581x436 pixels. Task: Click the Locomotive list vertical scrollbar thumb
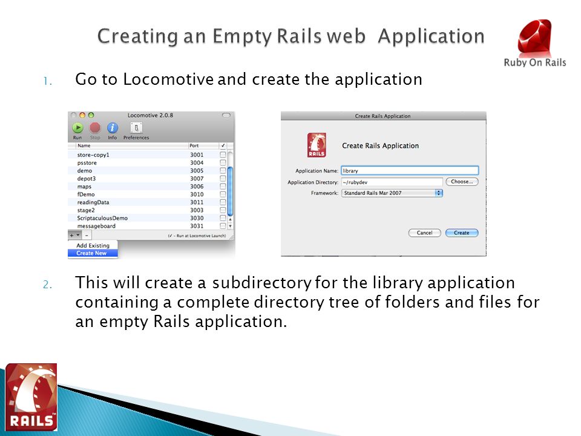pos(230,191)
